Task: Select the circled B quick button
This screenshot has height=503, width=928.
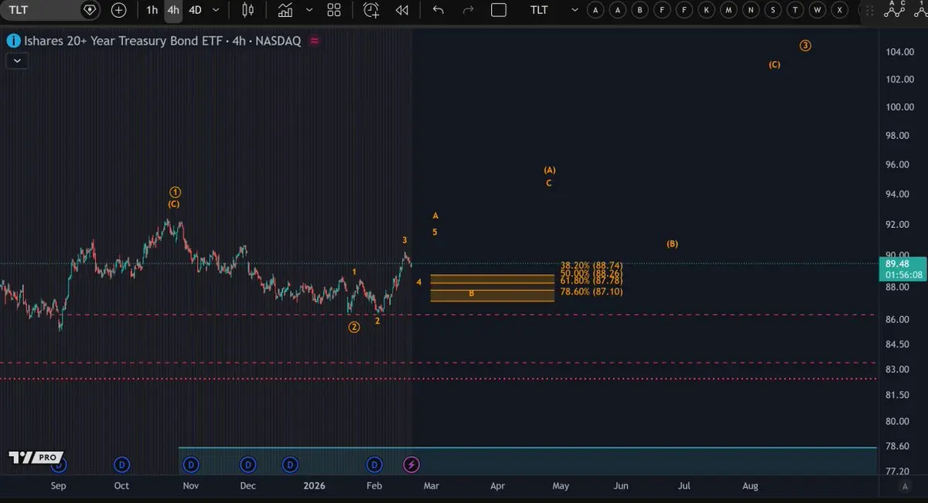Action: click(x=640, y=10)
